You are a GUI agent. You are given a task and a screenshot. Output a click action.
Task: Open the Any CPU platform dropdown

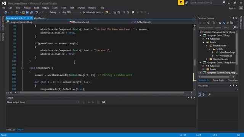(x=71, y=12)
